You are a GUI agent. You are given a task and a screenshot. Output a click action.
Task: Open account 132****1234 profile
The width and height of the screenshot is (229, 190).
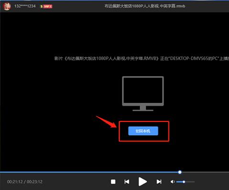tap(25, 6)
